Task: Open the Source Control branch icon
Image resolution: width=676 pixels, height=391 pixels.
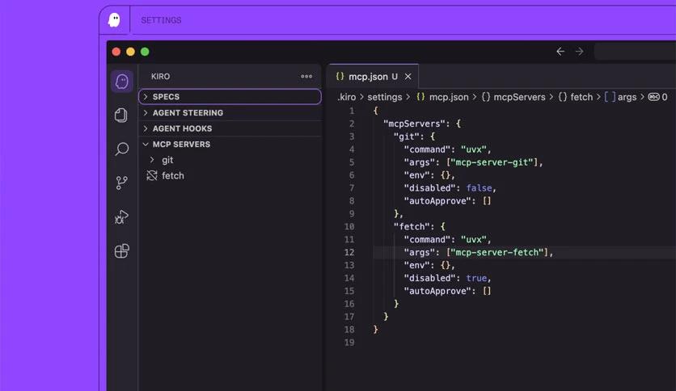Action: pos(121,183)
